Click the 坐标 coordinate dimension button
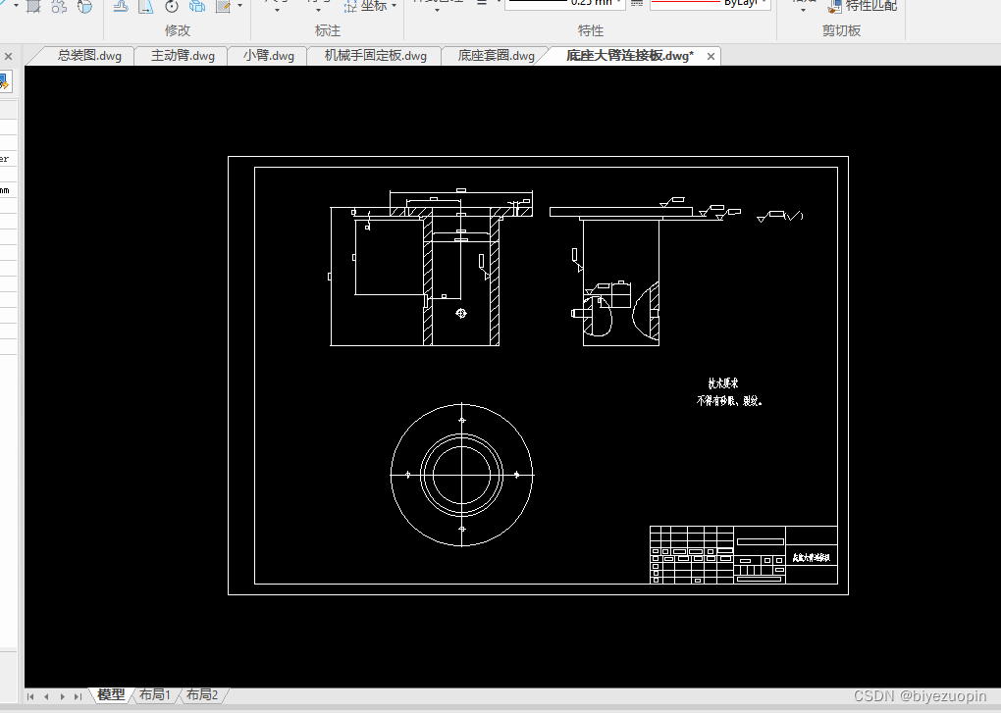1001x713 pixels. [365, 6]
